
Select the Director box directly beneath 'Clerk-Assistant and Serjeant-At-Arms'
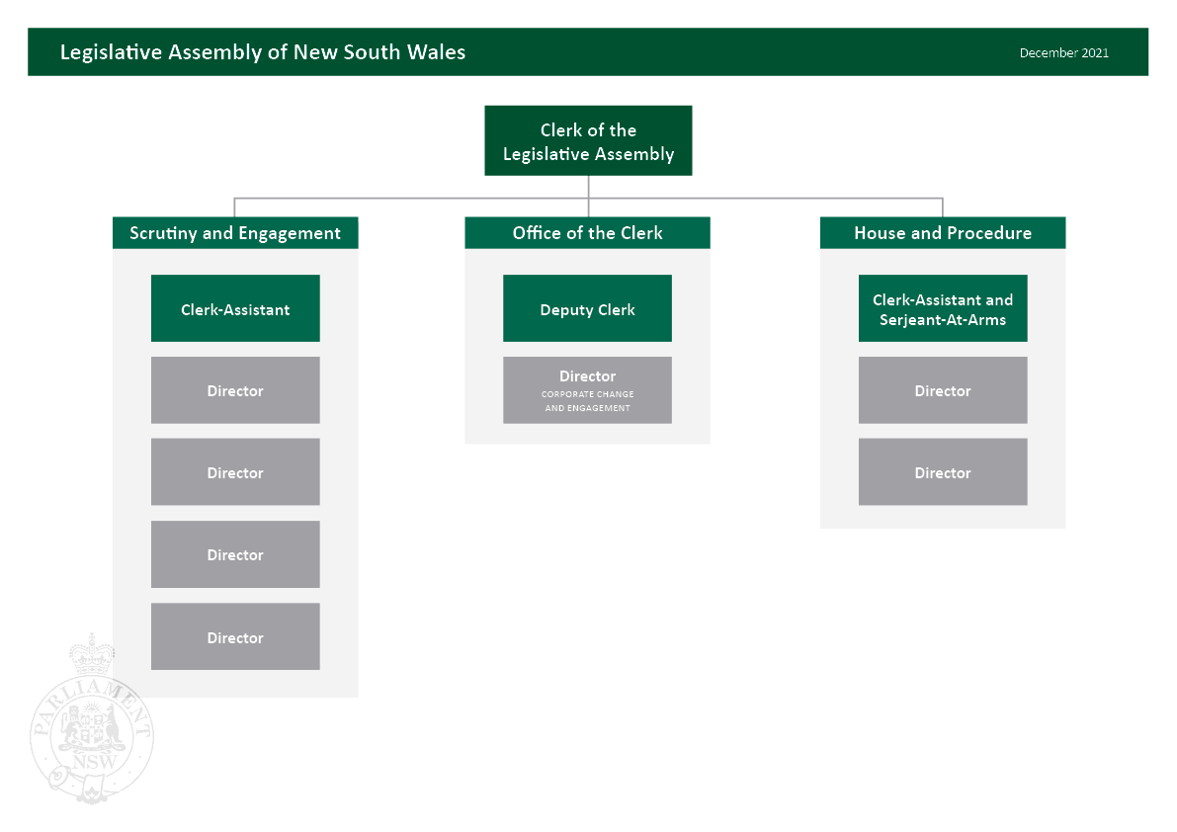[x=943, y=390]
